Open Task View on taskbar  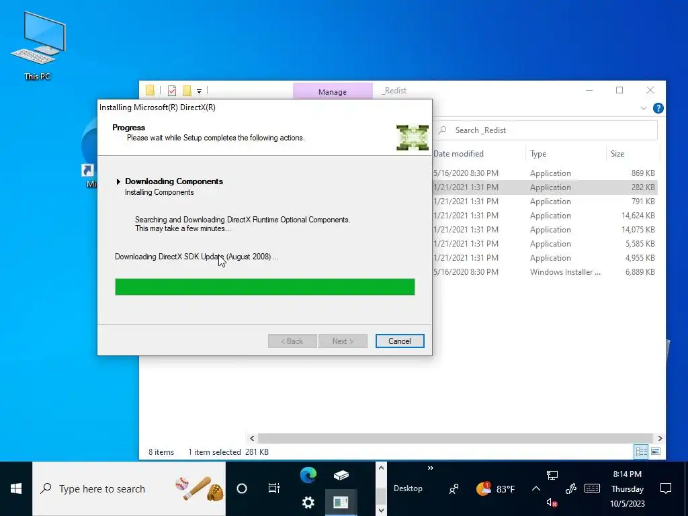(x=274, y=489)
